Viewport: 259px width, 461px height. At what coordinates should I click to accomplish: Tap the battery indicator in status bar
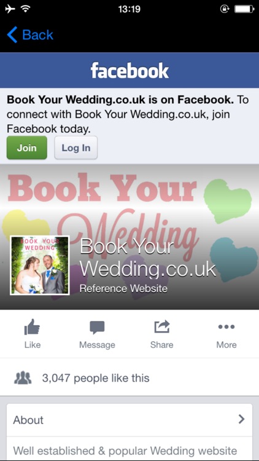244,9
